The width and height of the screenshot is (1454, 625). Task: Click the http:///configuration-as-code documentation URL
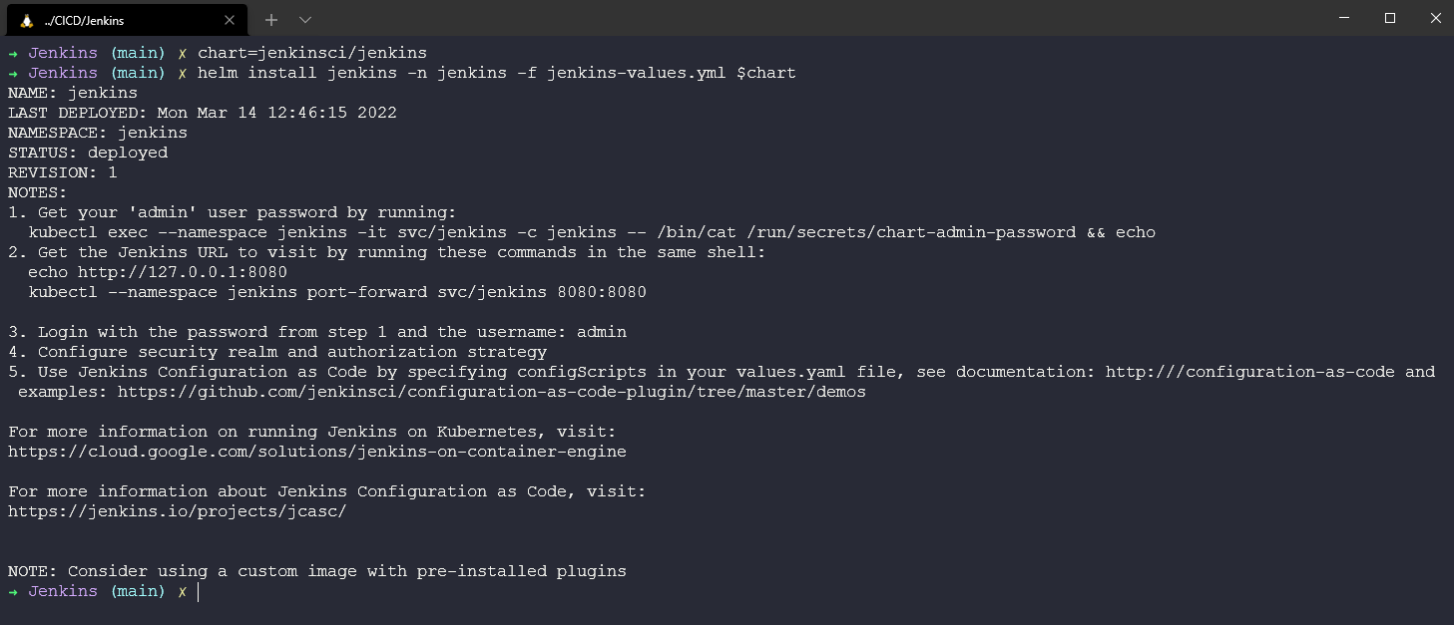(x=1250, y=372)
